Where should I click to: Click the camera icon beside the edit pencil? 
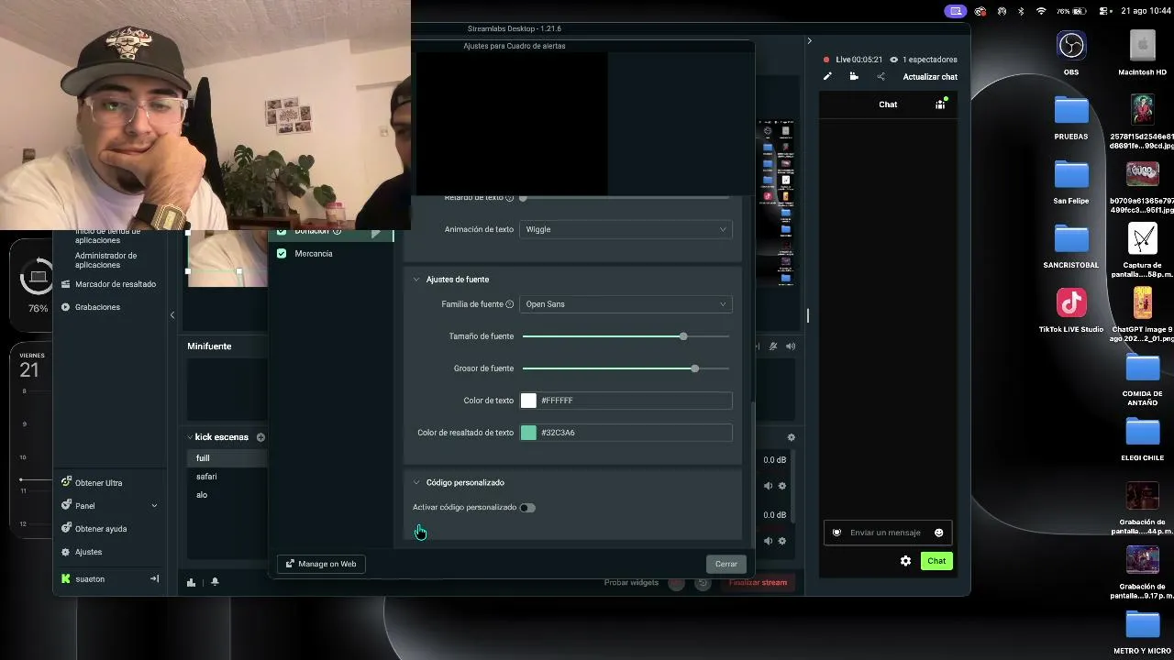(x=854, y=77)
